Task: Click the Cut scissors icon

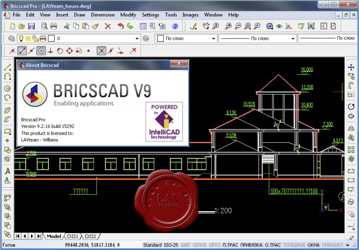Action: click(67, 26)
